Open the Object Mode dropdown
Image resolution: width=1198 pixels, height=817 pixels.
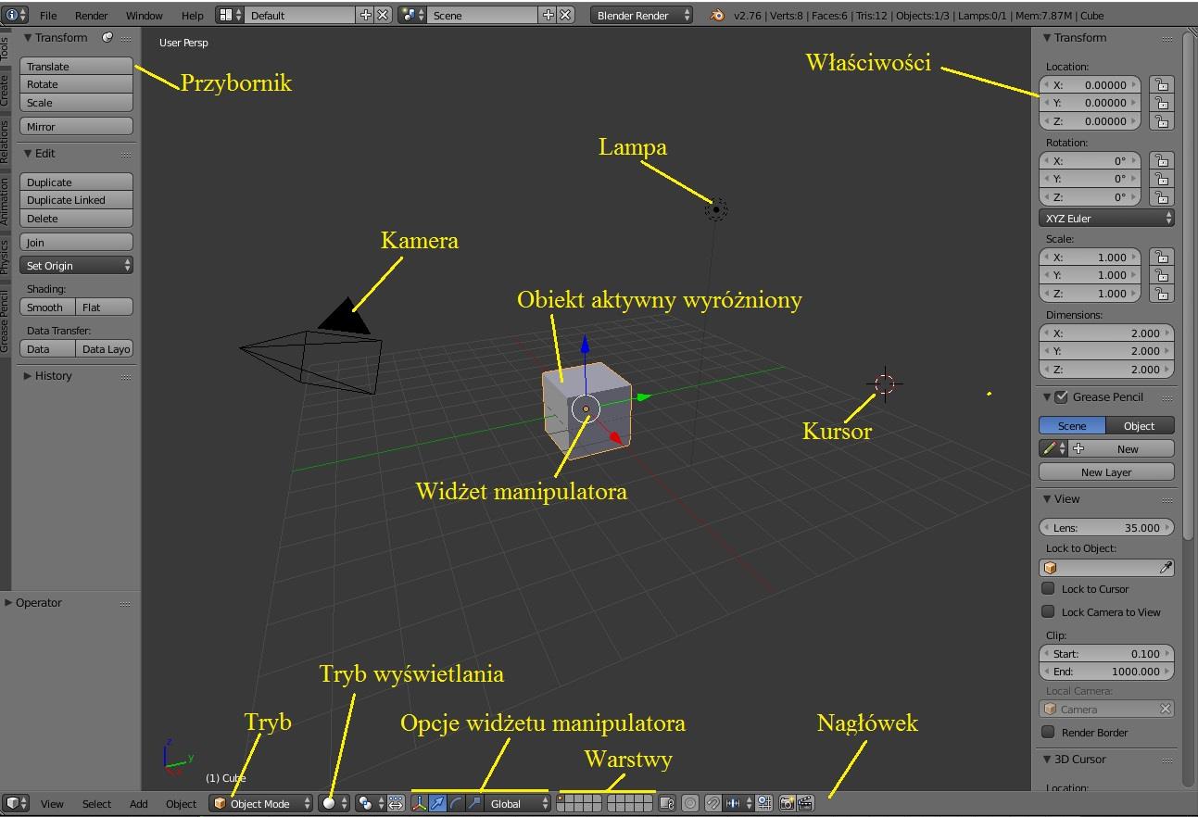[x=260, y=803]
